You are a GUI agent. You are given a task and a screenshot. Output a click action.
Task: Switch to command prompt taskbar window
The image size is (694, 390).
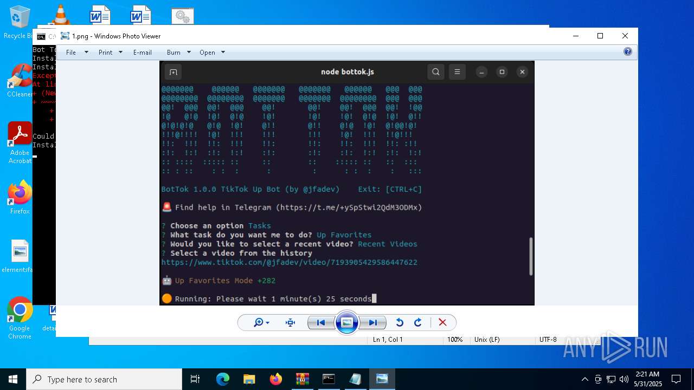pos(329,379)
